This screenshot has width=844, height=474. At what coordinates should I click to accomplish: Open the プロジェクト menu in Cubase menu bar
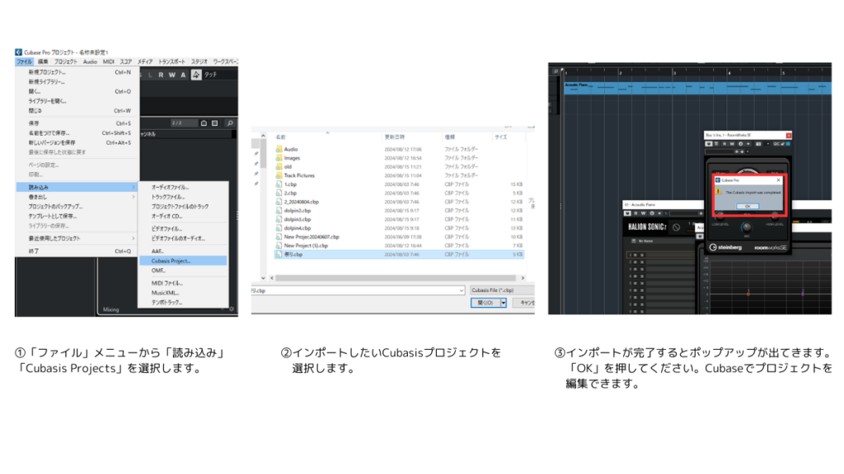tap(66, 62)
